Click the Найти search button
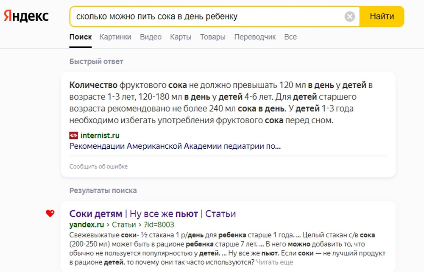Viewport: 424px width, 272px height. [382, 17]
